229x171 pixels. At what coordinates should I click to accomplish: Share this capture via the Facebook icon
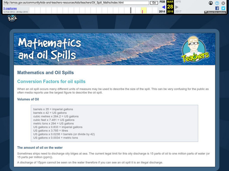(x=217, y=8)
